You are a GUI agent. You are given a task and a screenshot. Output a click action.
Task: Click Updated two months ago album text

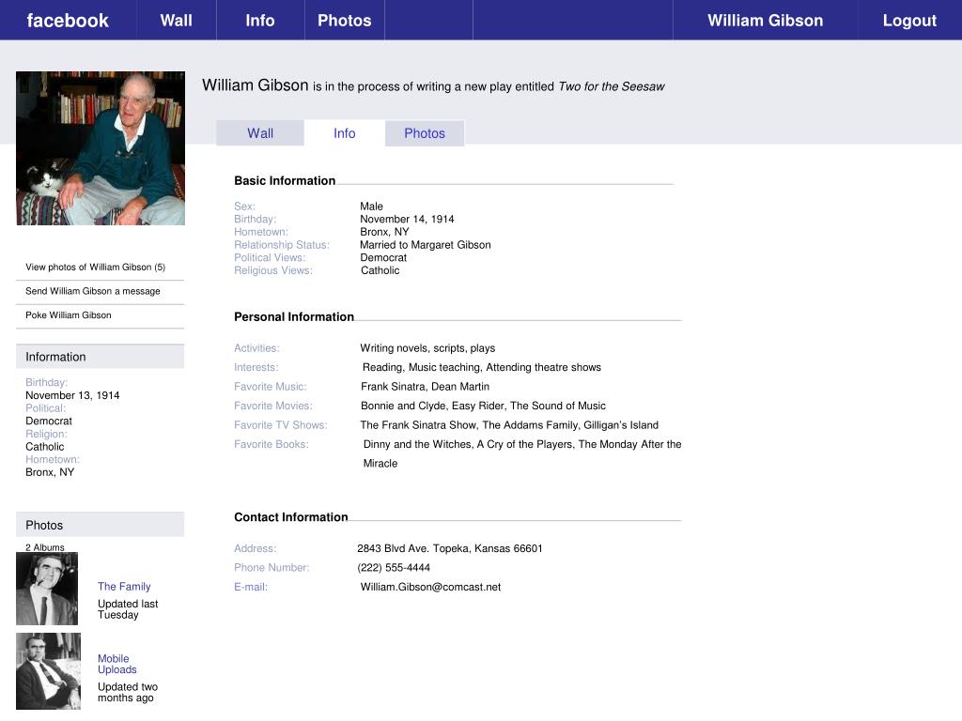(128, 692)
